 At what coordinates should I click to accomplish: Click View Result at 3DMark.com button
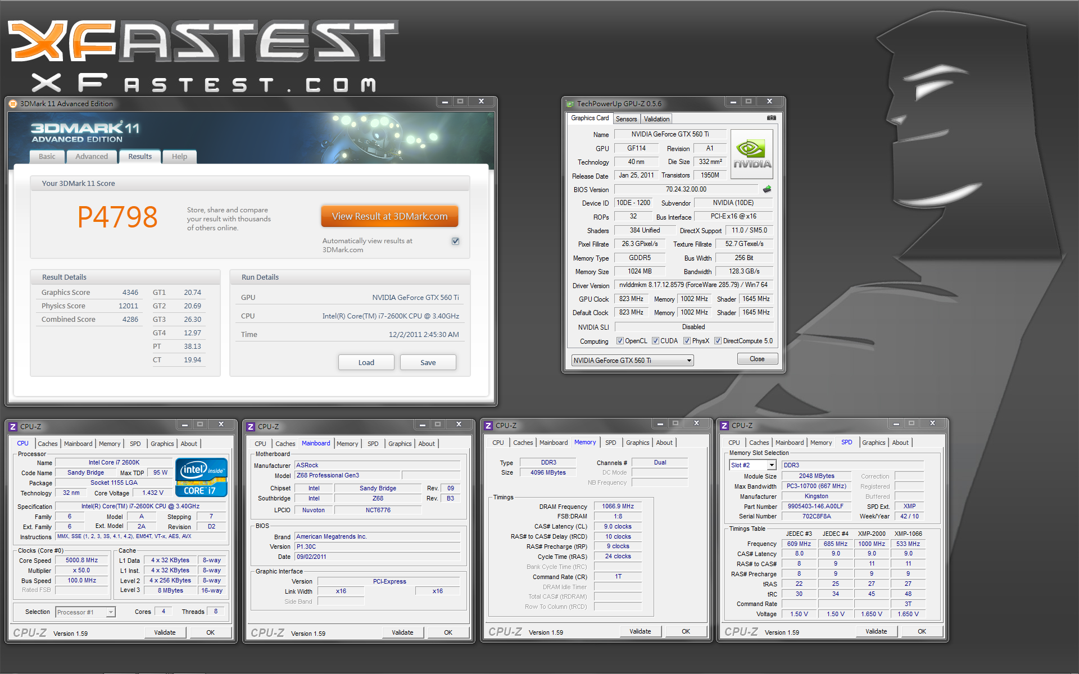tap(389, 216)
